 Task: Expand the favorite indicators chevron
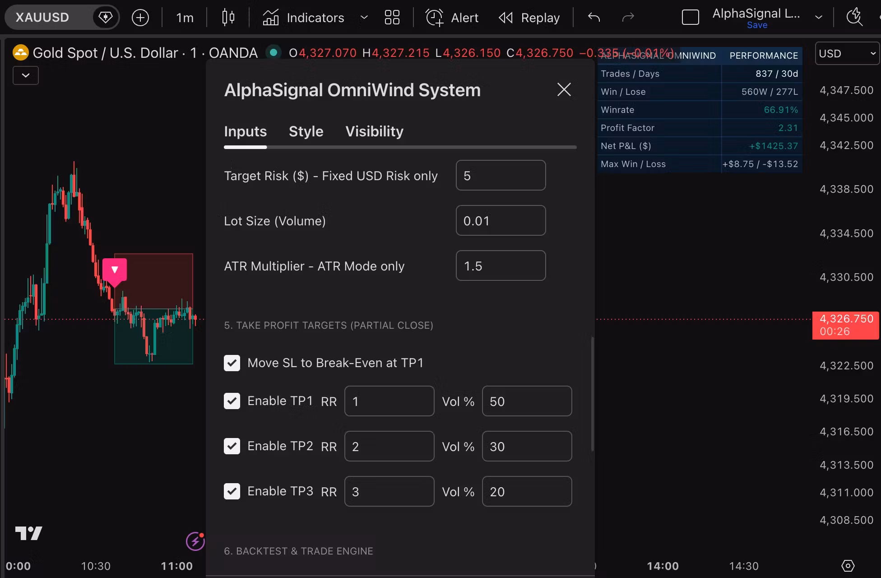click(x=364, y=18)
